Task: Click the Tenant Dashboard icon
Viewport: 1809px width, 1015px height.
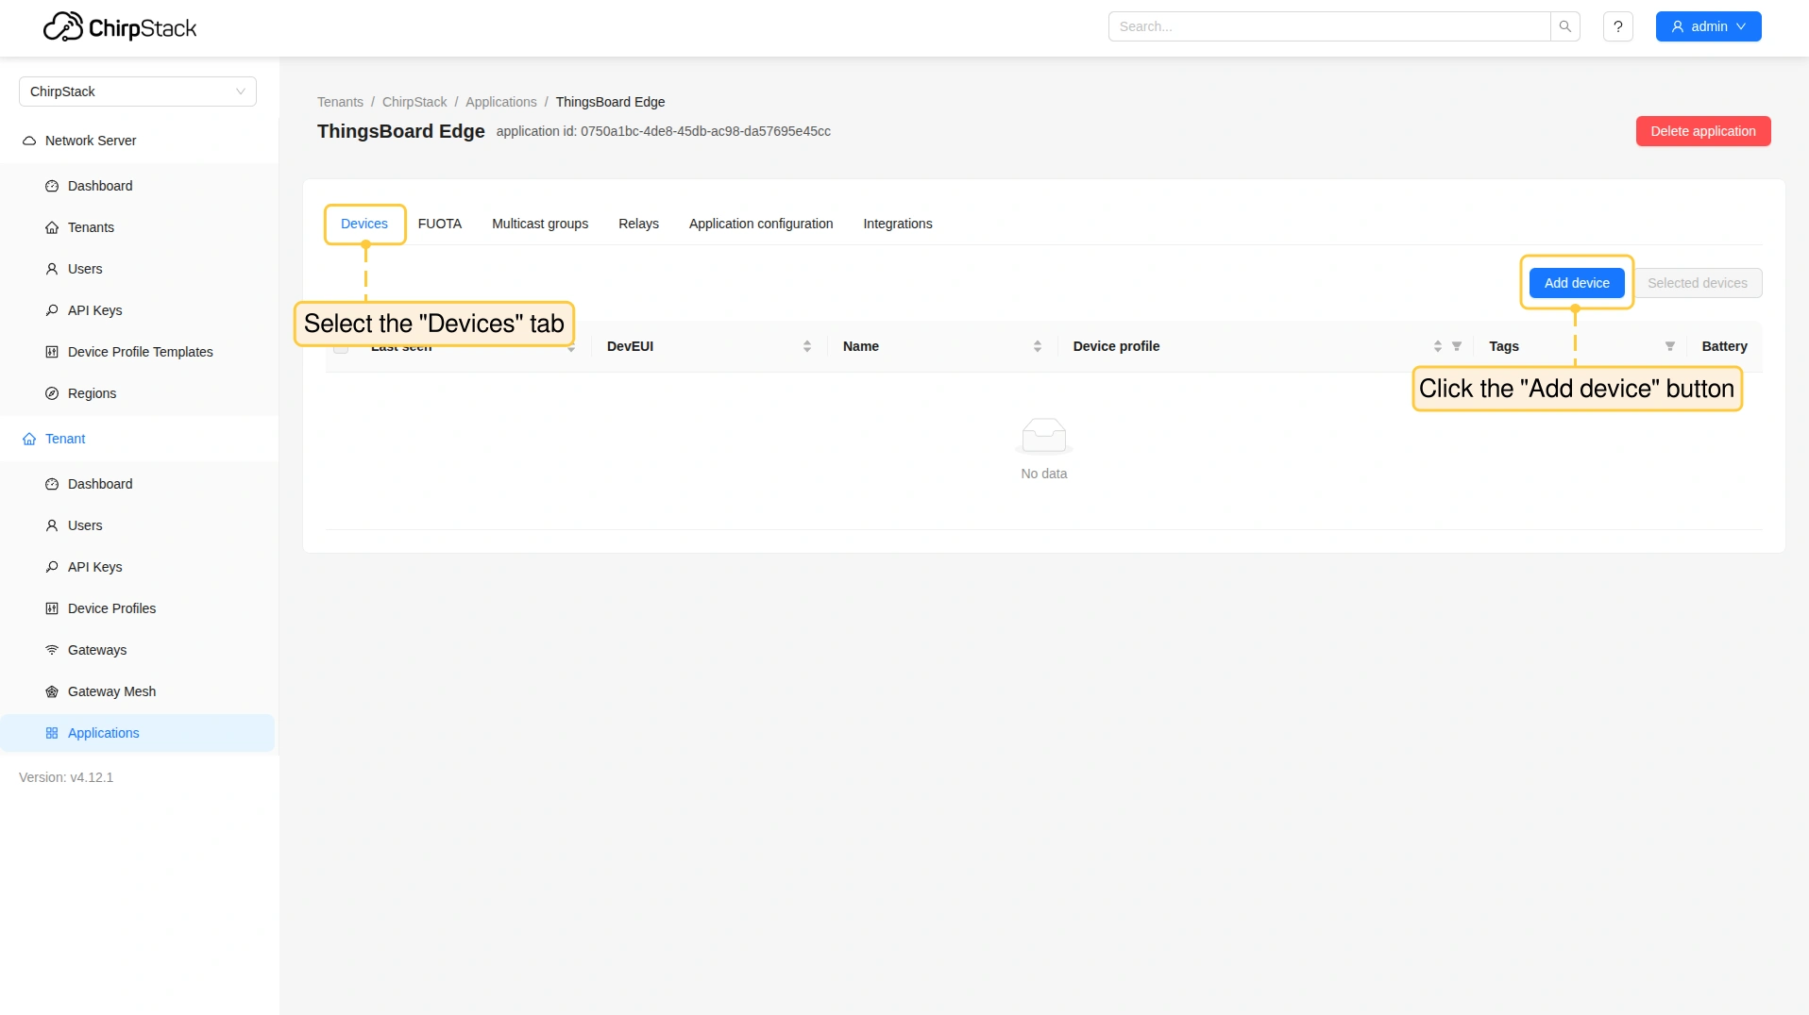Action: 52,484
